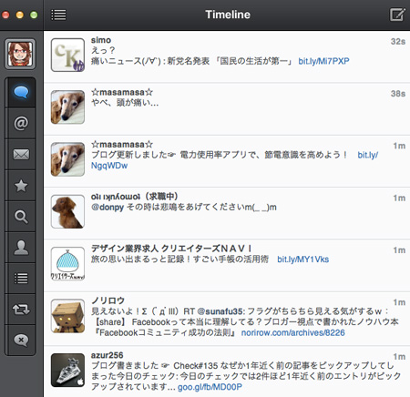The height and width of the screenshot is (397, 410).
Task: Click the username azur256
Action: pyautogui.click(x=108, y=355)
